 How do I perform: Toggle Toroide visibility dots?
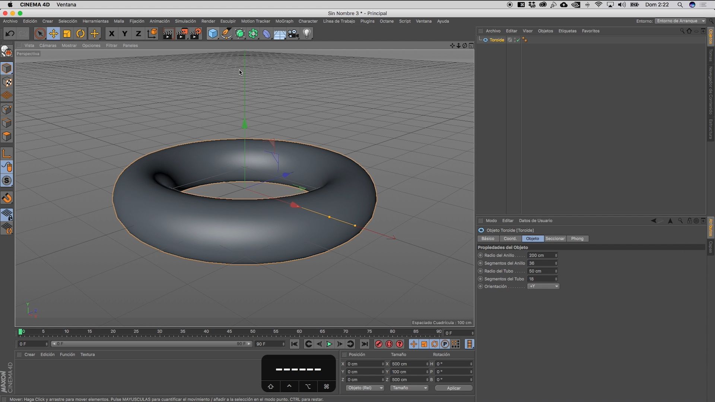pyautogui.click(x=515, y=40)
